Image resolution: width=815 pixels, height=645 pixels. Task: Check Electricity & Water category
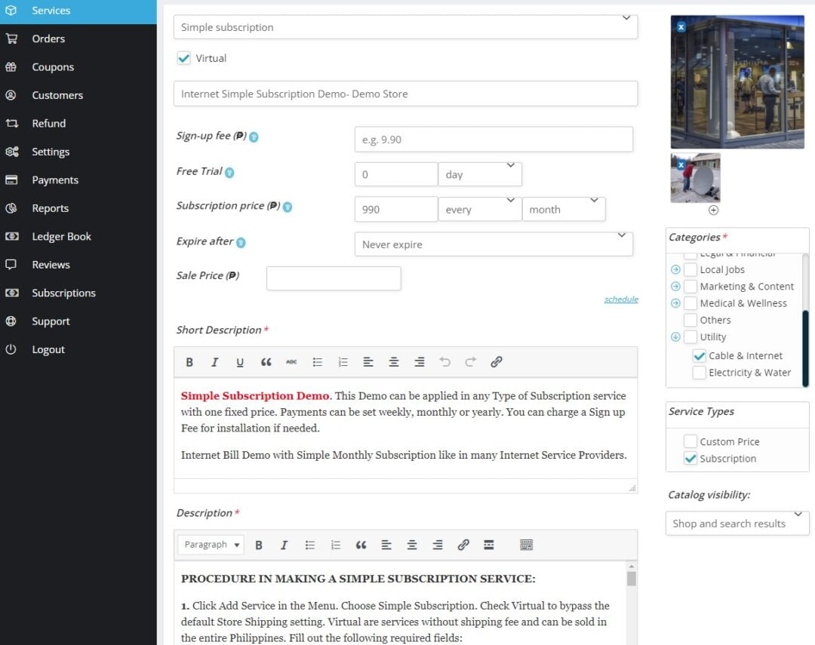pyautogui.click(x=699, y=373)
